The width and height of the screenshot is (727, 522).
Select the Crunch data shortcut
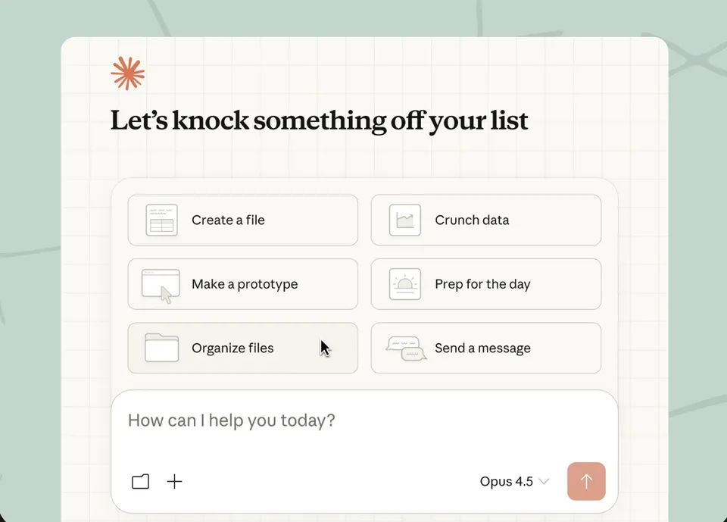[x=485, y=220]
